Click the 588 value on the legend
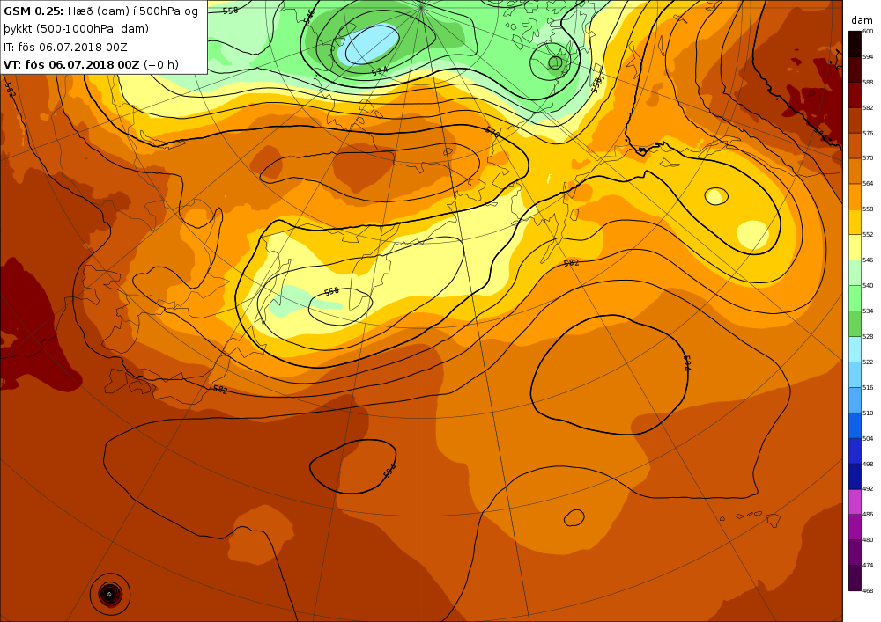This screenshot has height=622, width=881. click(868, 83)
